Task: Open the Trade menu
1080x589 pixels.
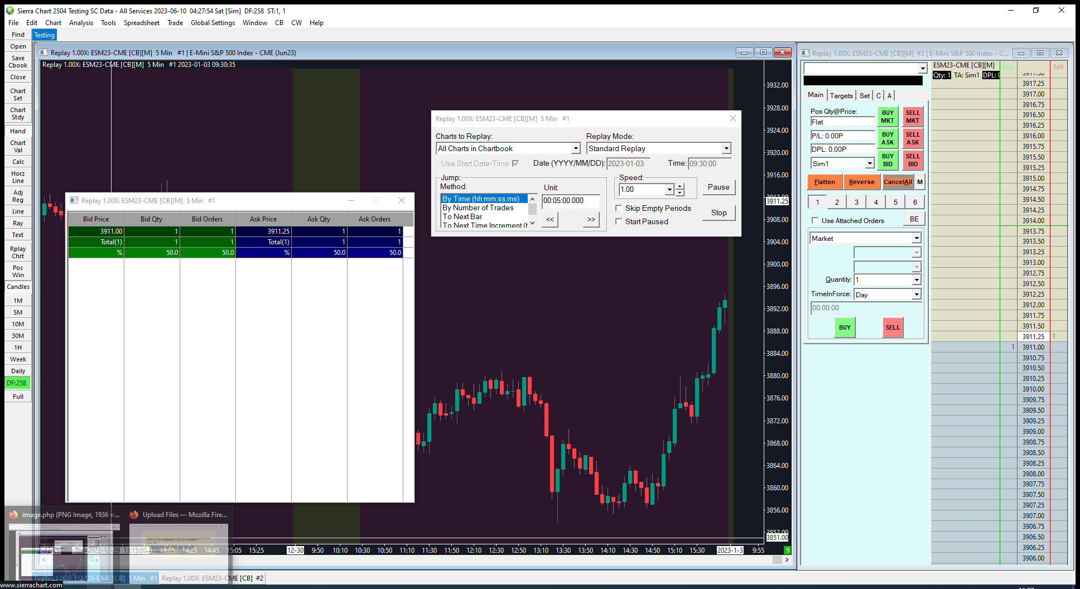Action: tap(175, 23)
